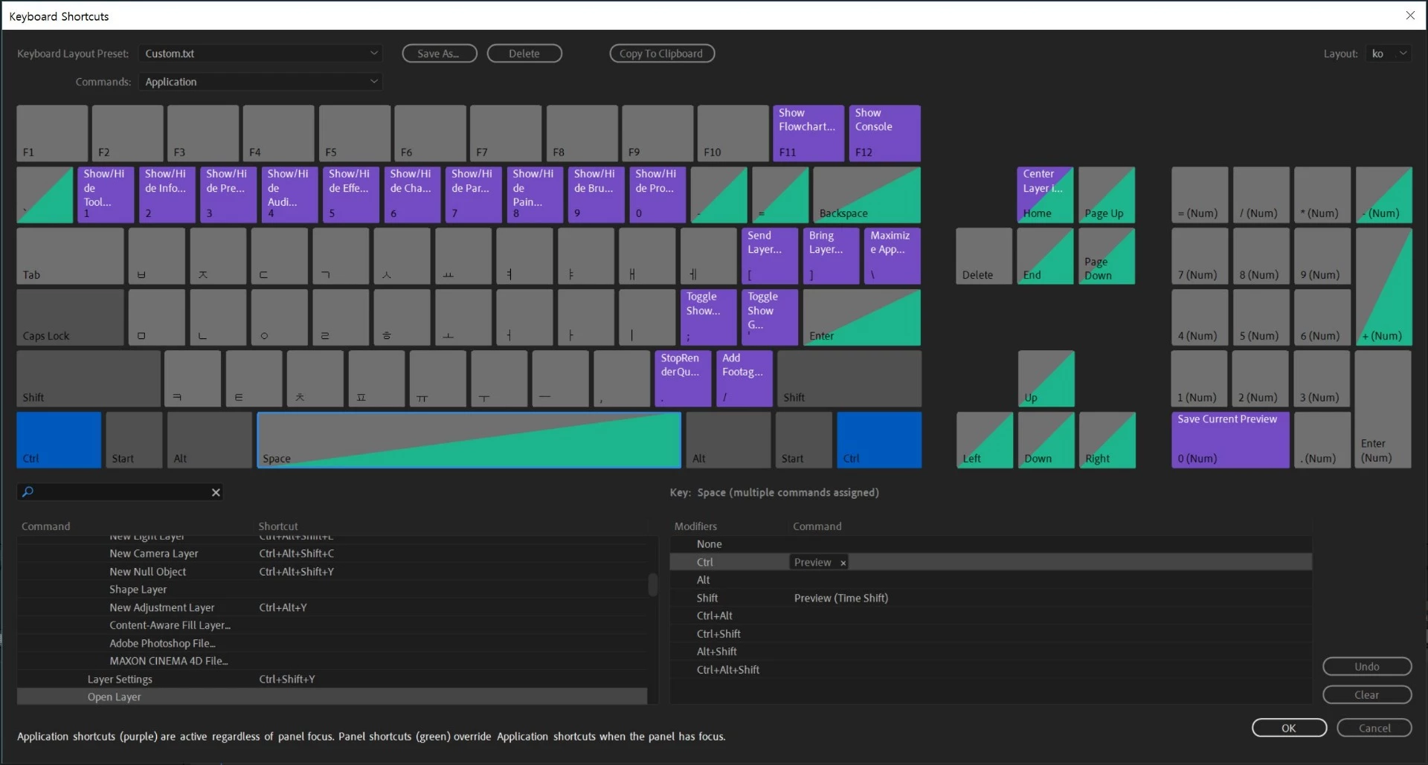Open the Keyboard Layout Preset dropdown

tap(260, 54)
